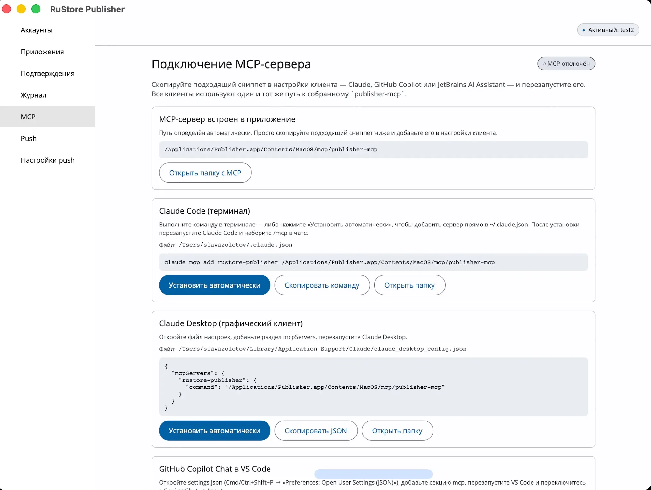Open folder in the Claude Code card
The width and height of the screenshot is (651, 490).
click(409, 285)
